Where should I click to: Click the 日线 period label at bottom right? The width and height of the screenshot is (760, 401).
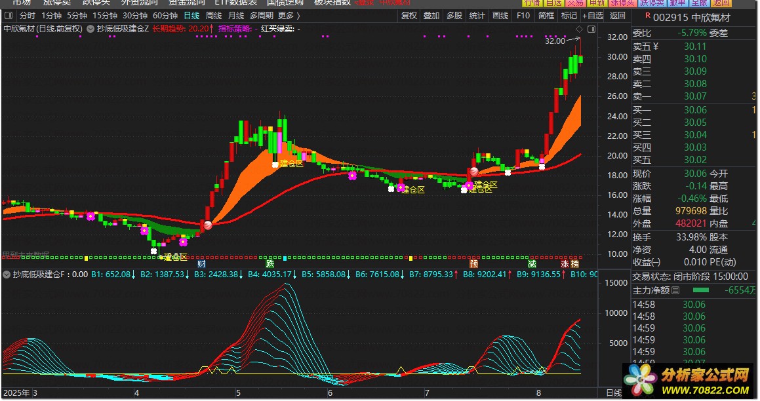tap(614, 392)
